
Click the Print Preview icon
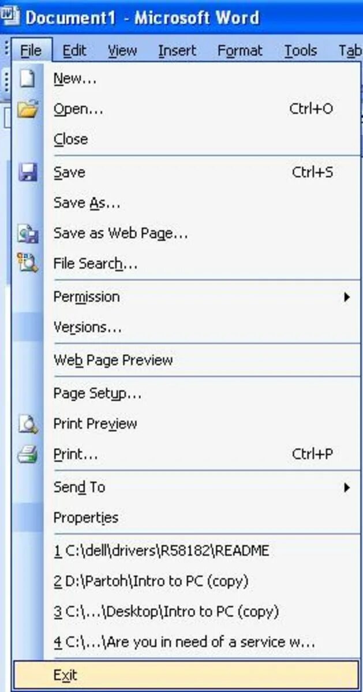pos(27,424)
